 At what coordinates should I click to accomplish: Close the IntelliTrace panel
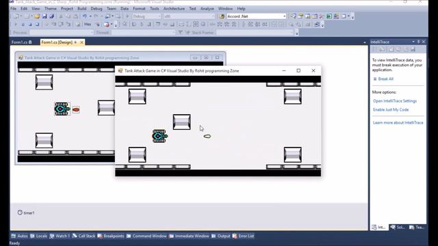[x=424, y=42]
